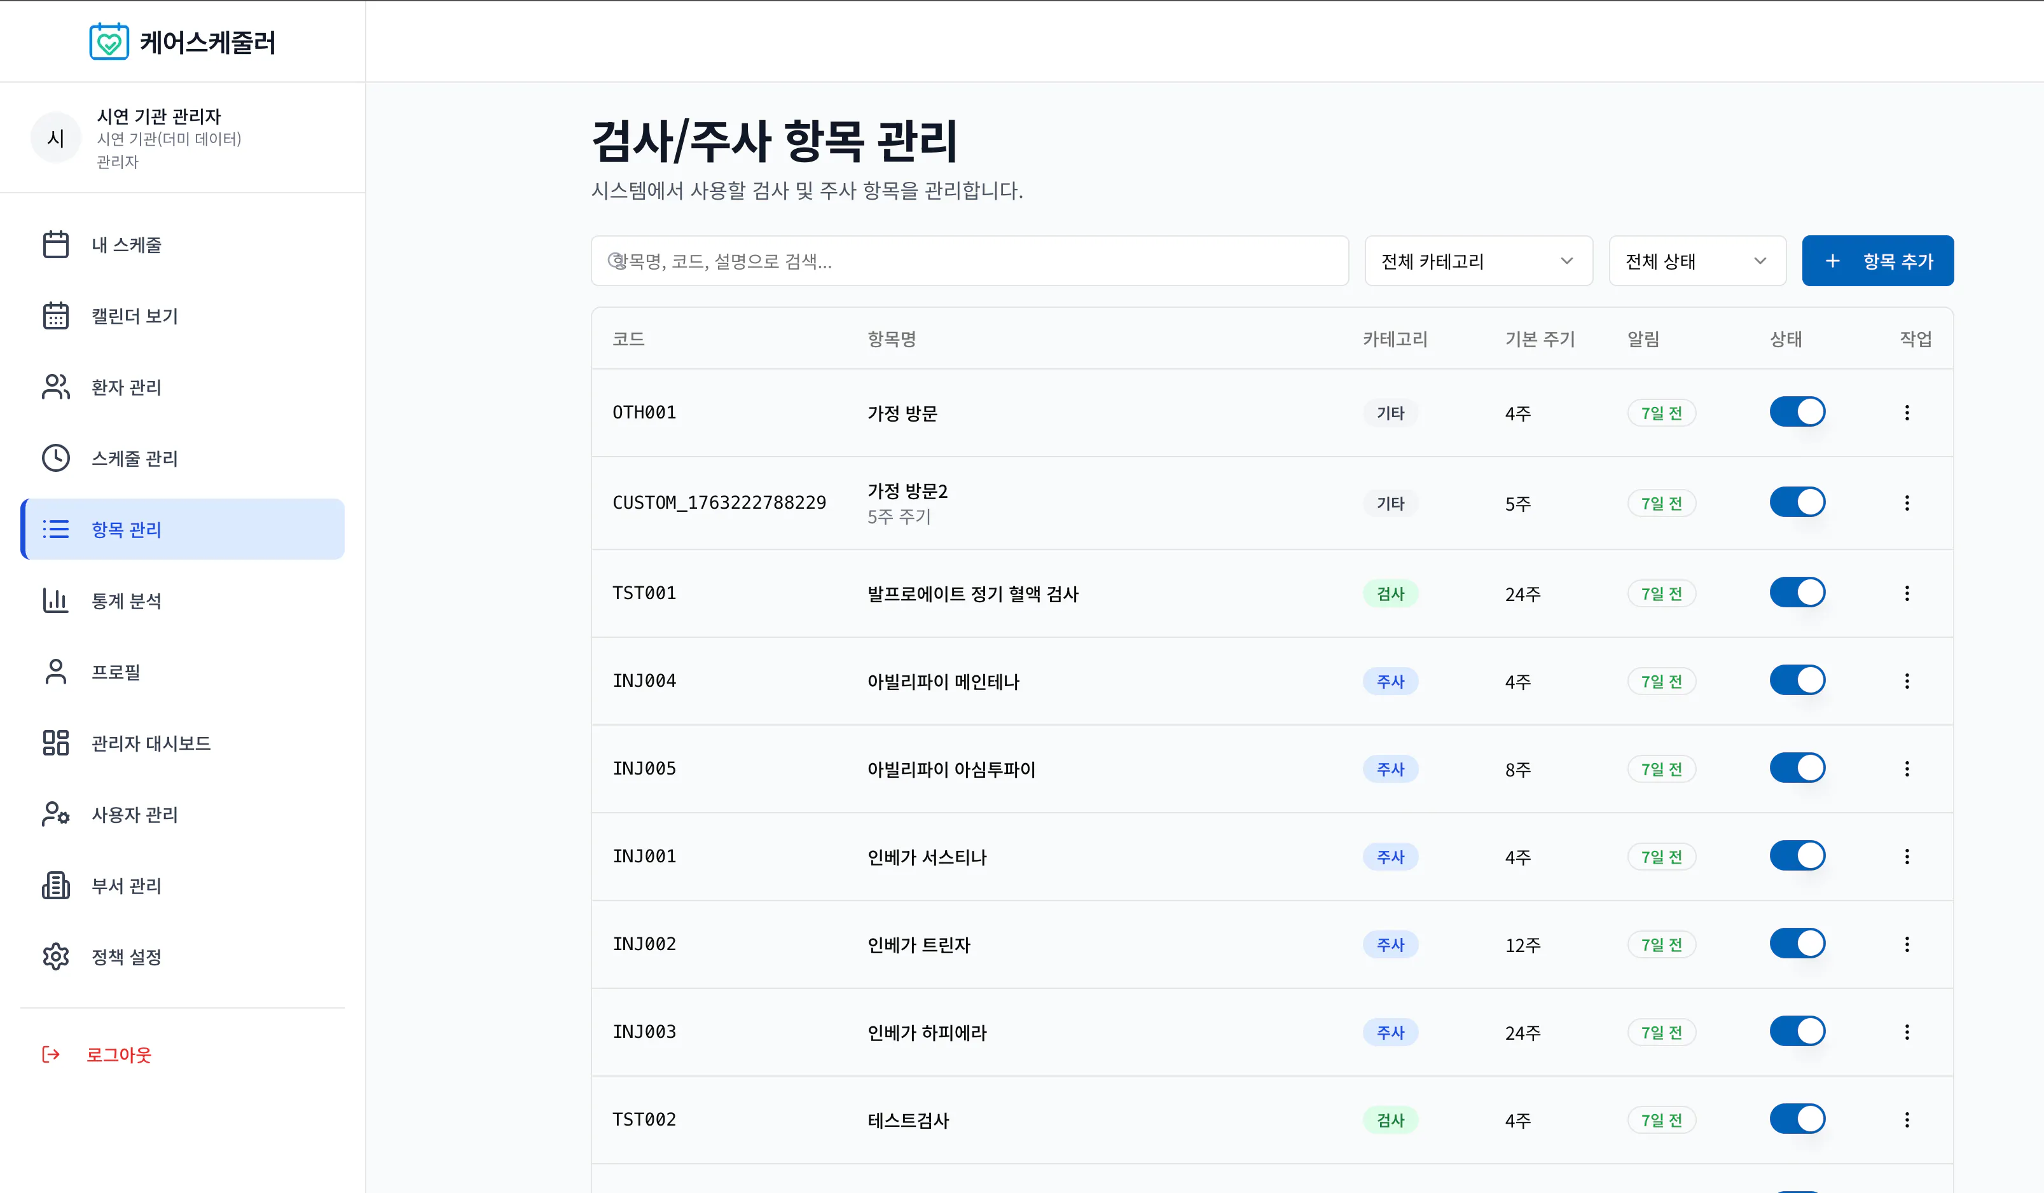The height and width of the screenshot is (1193, 2044).
Task: Click the 7일 전 alert badge for INJ005
Action: tap(1661, 768)
